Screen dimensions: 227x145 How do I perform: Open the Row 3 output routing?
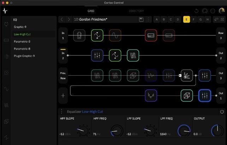[221, 35]
